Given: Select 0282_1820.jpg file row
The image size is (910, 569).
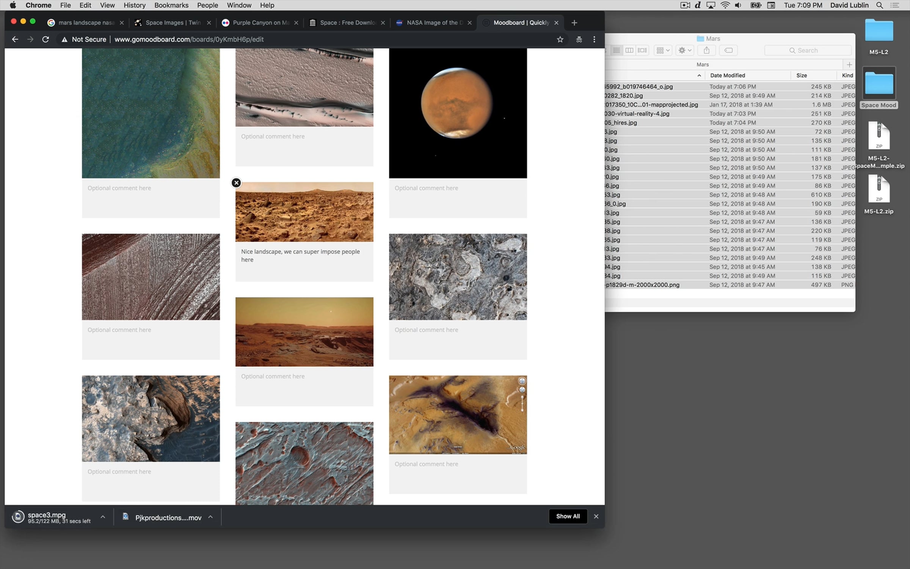Looking at the screenshot, I should (x=730, y=96).
